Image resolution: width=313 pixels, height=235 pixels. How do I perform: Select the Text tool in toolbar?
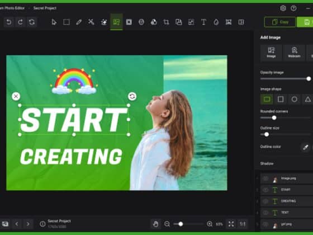click(x=203, y=22)
